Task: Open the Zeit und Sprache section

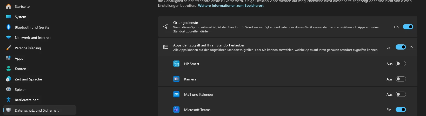Action: [28, 79]
